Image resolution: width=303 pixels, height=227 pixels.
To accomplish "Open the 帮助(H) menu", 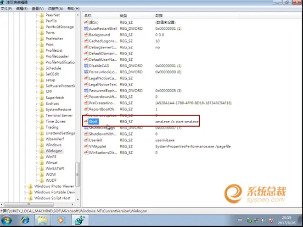I will [x=73, y=9].
